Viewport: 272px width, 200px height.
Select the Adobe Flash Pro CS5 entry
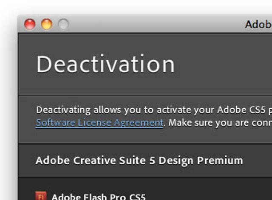(x=98, y=197)
